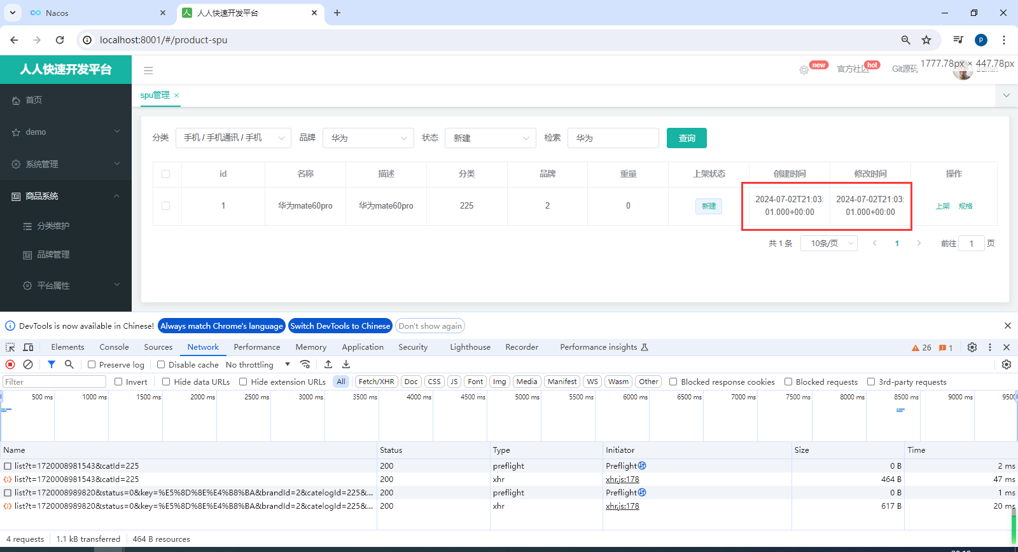Open the settings gear in the top navbar

pyautogui.click(x=804, y=70)
